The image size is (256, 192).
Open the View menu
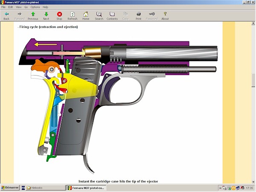pyautogui.click(x=18, y=7)
